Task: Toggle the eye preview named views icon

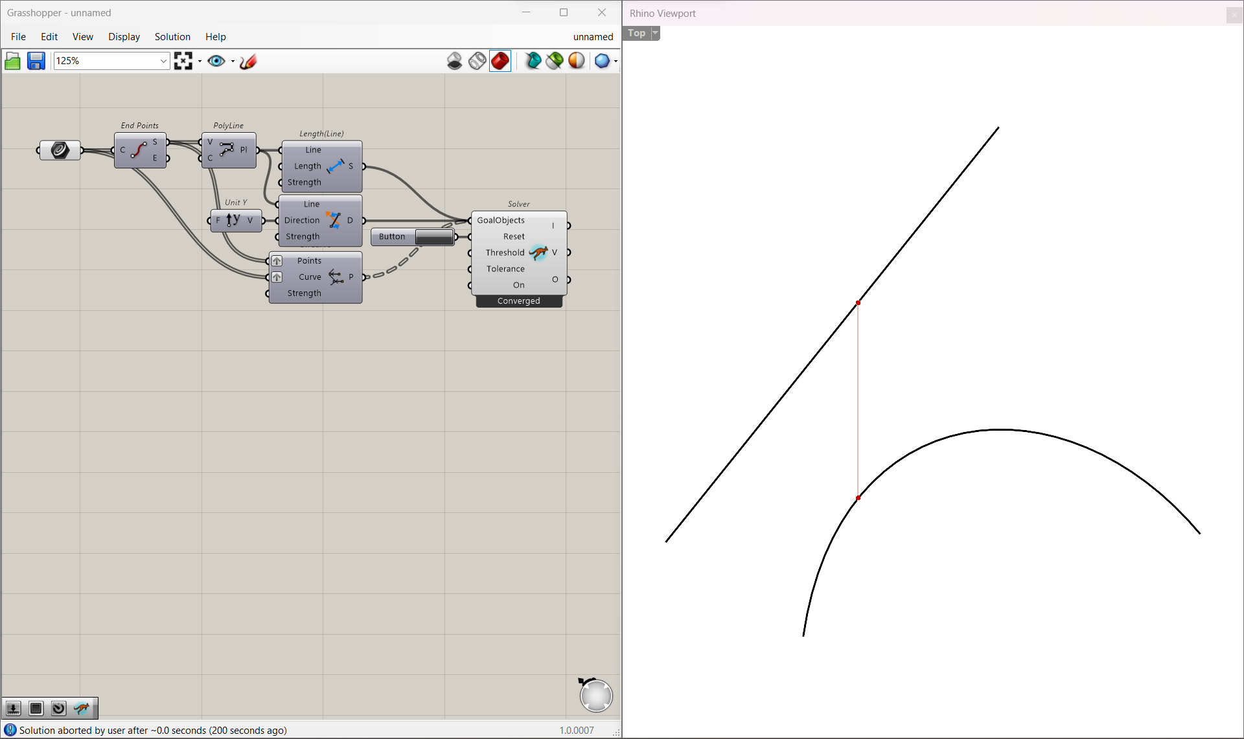Action: (216, 61)
